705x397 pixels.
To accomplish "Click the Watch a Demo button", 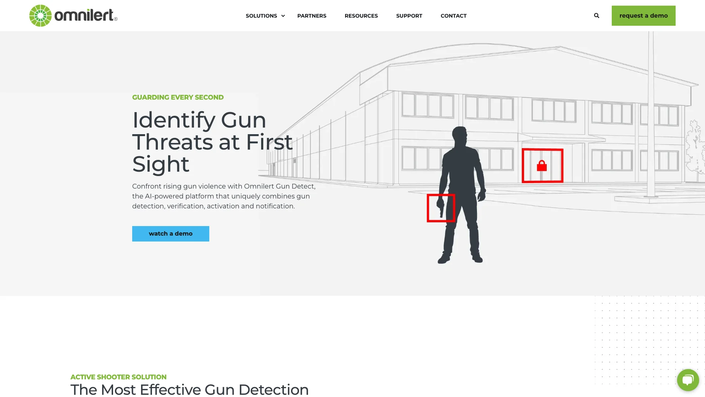I will (170, 233).
